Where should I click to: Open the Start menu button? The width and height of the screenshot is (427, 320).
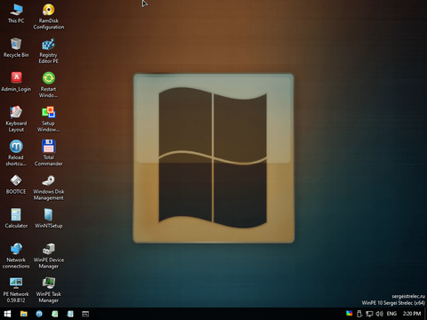7,314
